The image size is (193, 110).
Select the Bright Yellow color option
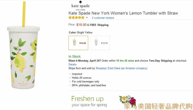(x=78, y=43)
